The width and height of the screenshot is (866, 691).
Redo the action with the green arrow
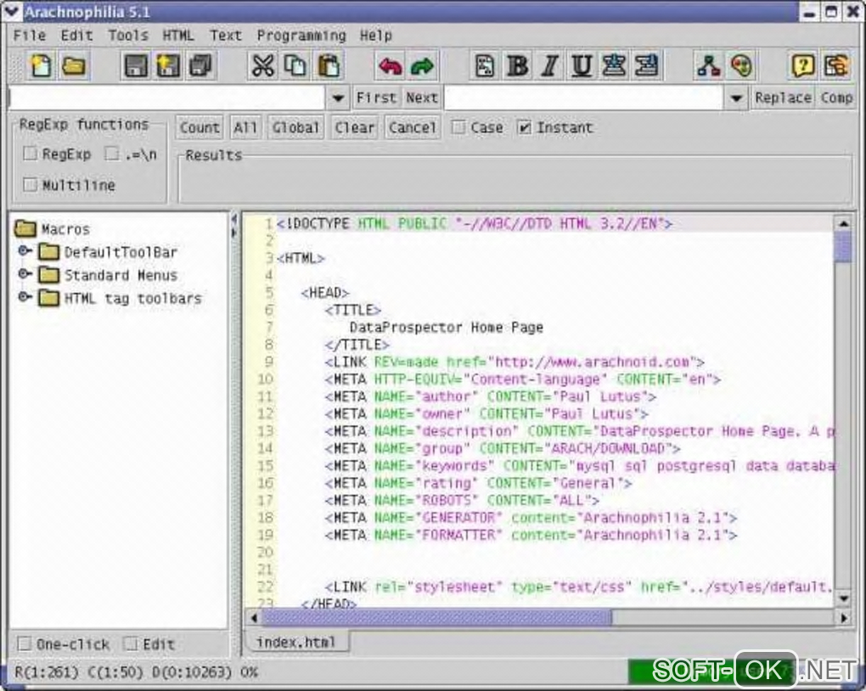click(423, 66)
